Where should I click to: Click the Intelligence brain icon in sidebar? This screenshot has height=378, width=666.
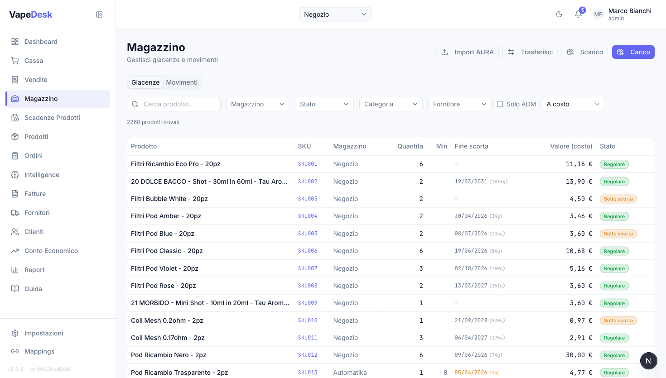point(15,175)
